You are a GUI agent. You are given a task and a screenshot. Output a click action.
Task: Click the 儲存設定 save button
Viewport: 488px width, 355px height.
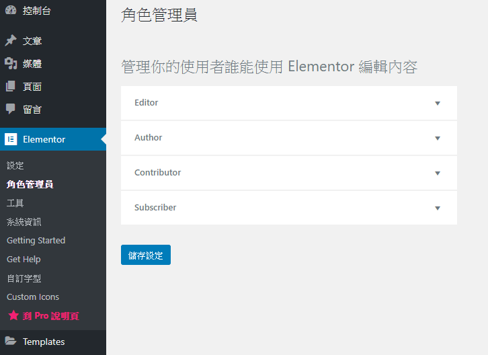pyautogui.click(x=146, y=255)
